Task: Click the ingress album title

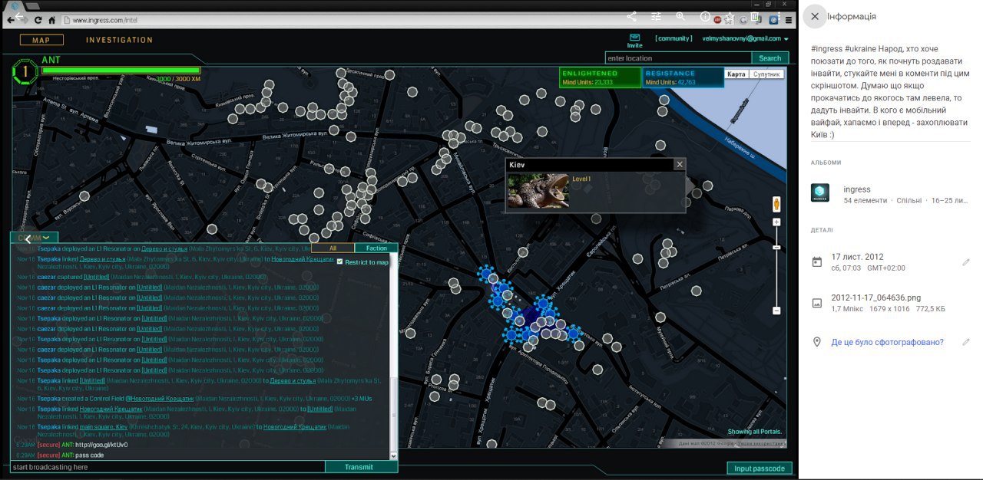Action: [857, 189]
